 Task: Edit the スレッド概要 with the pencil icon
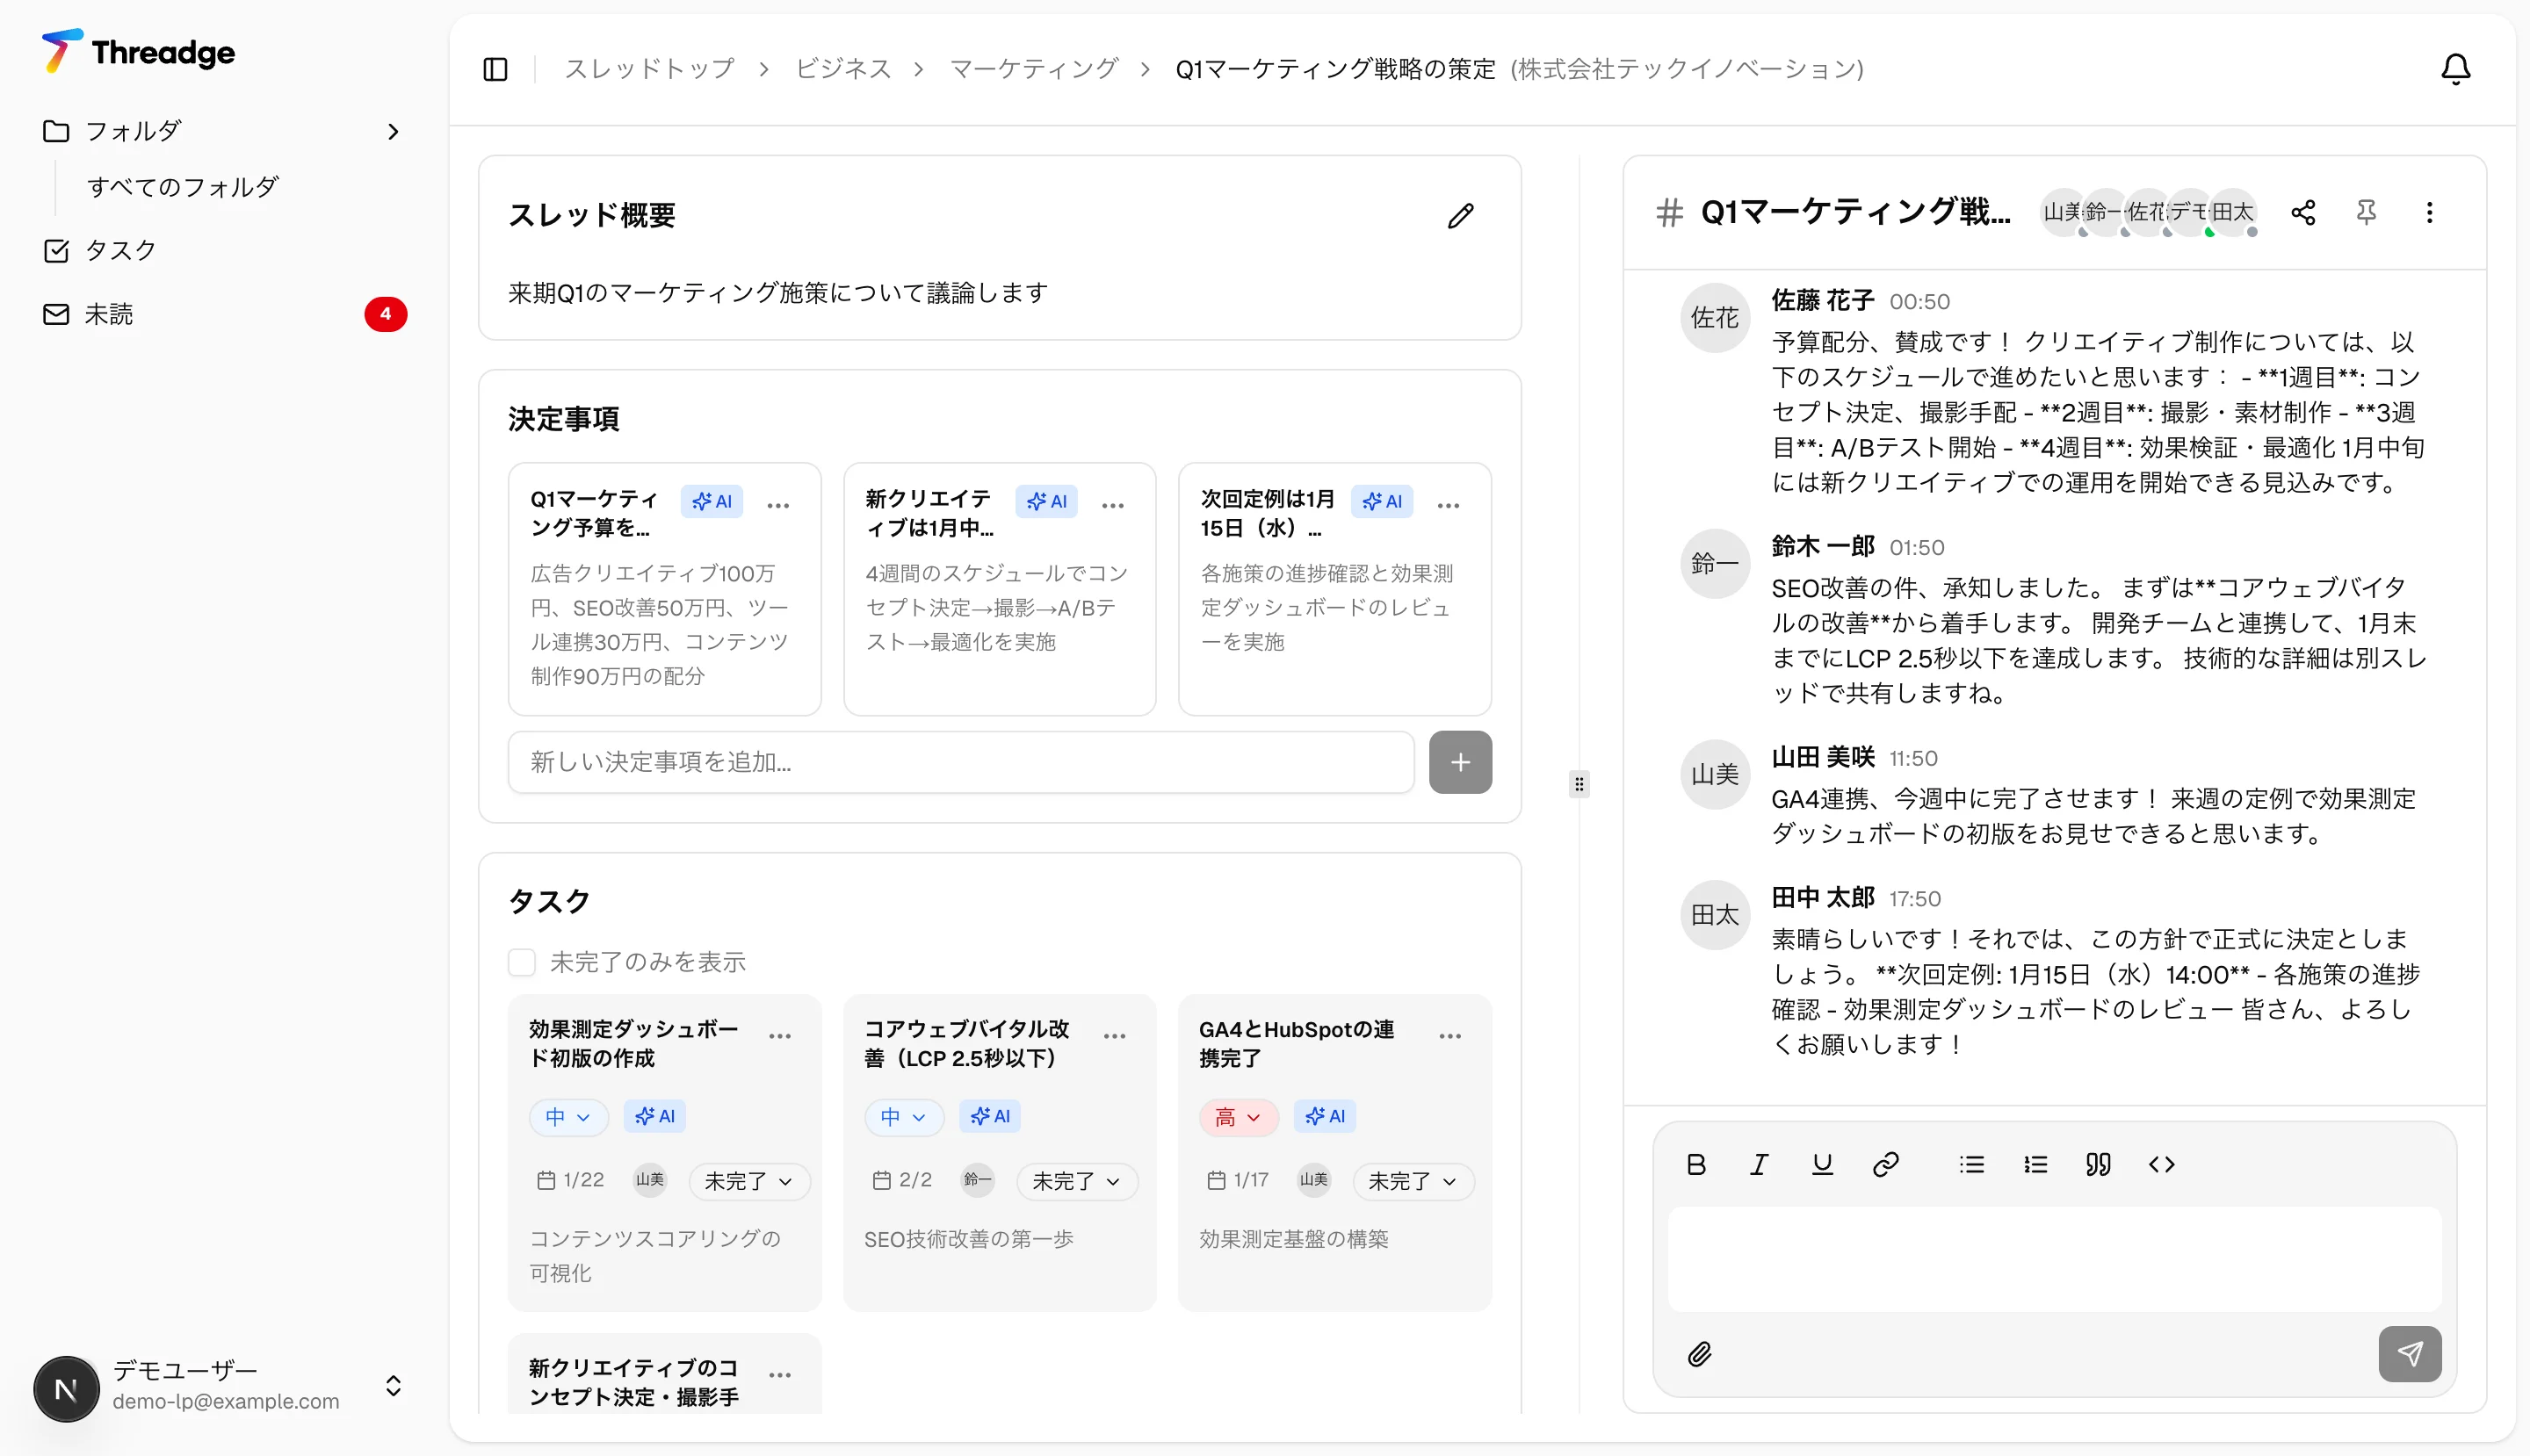1461,216
